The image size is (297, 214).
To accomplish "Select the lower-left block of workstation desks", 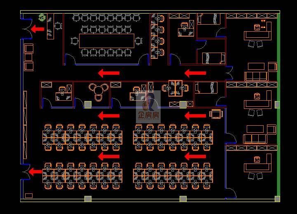I will pos(82,176).
